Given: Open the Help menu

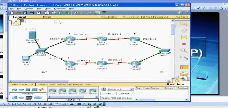Looking at the screenshot, I should point(72,9).
